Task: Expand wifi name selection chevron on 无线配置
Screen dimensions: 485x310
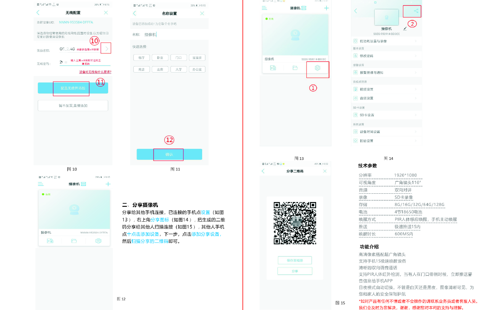Action: 107,49
